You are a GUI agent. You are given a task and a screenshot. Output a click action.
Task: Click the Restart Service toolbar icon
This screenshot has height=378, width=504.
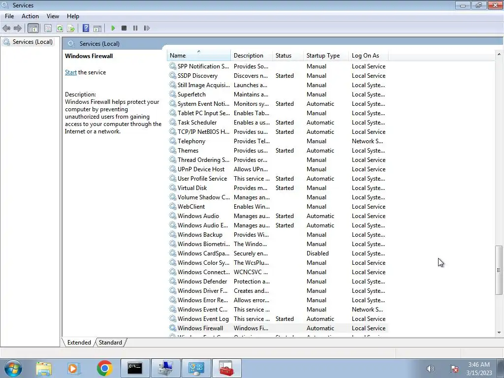147,28
